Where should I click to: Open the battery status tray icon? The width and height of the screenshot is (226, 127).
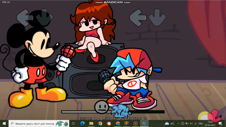[x=187, y=124]
